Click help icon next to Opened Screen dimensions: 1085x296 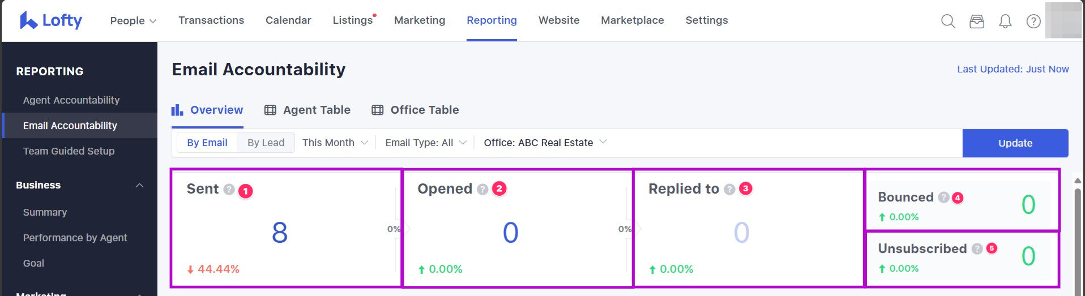tap(482, 190)
